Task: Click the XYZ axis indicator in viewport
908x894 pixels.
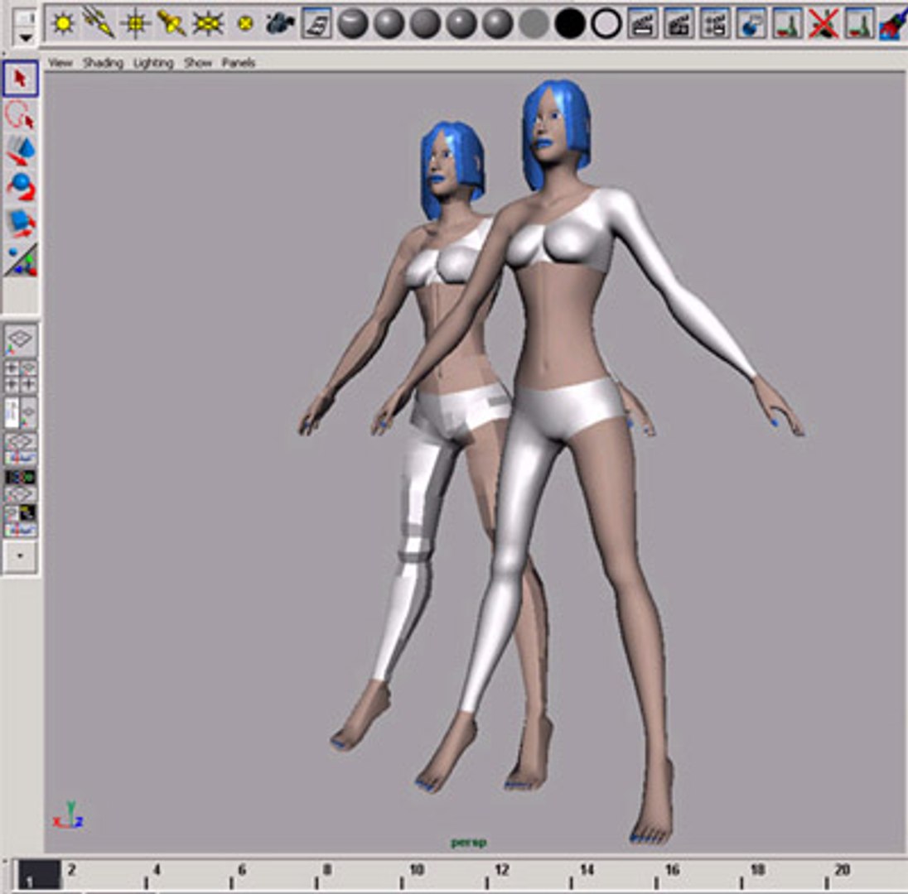Action: [x=69, y=816]
